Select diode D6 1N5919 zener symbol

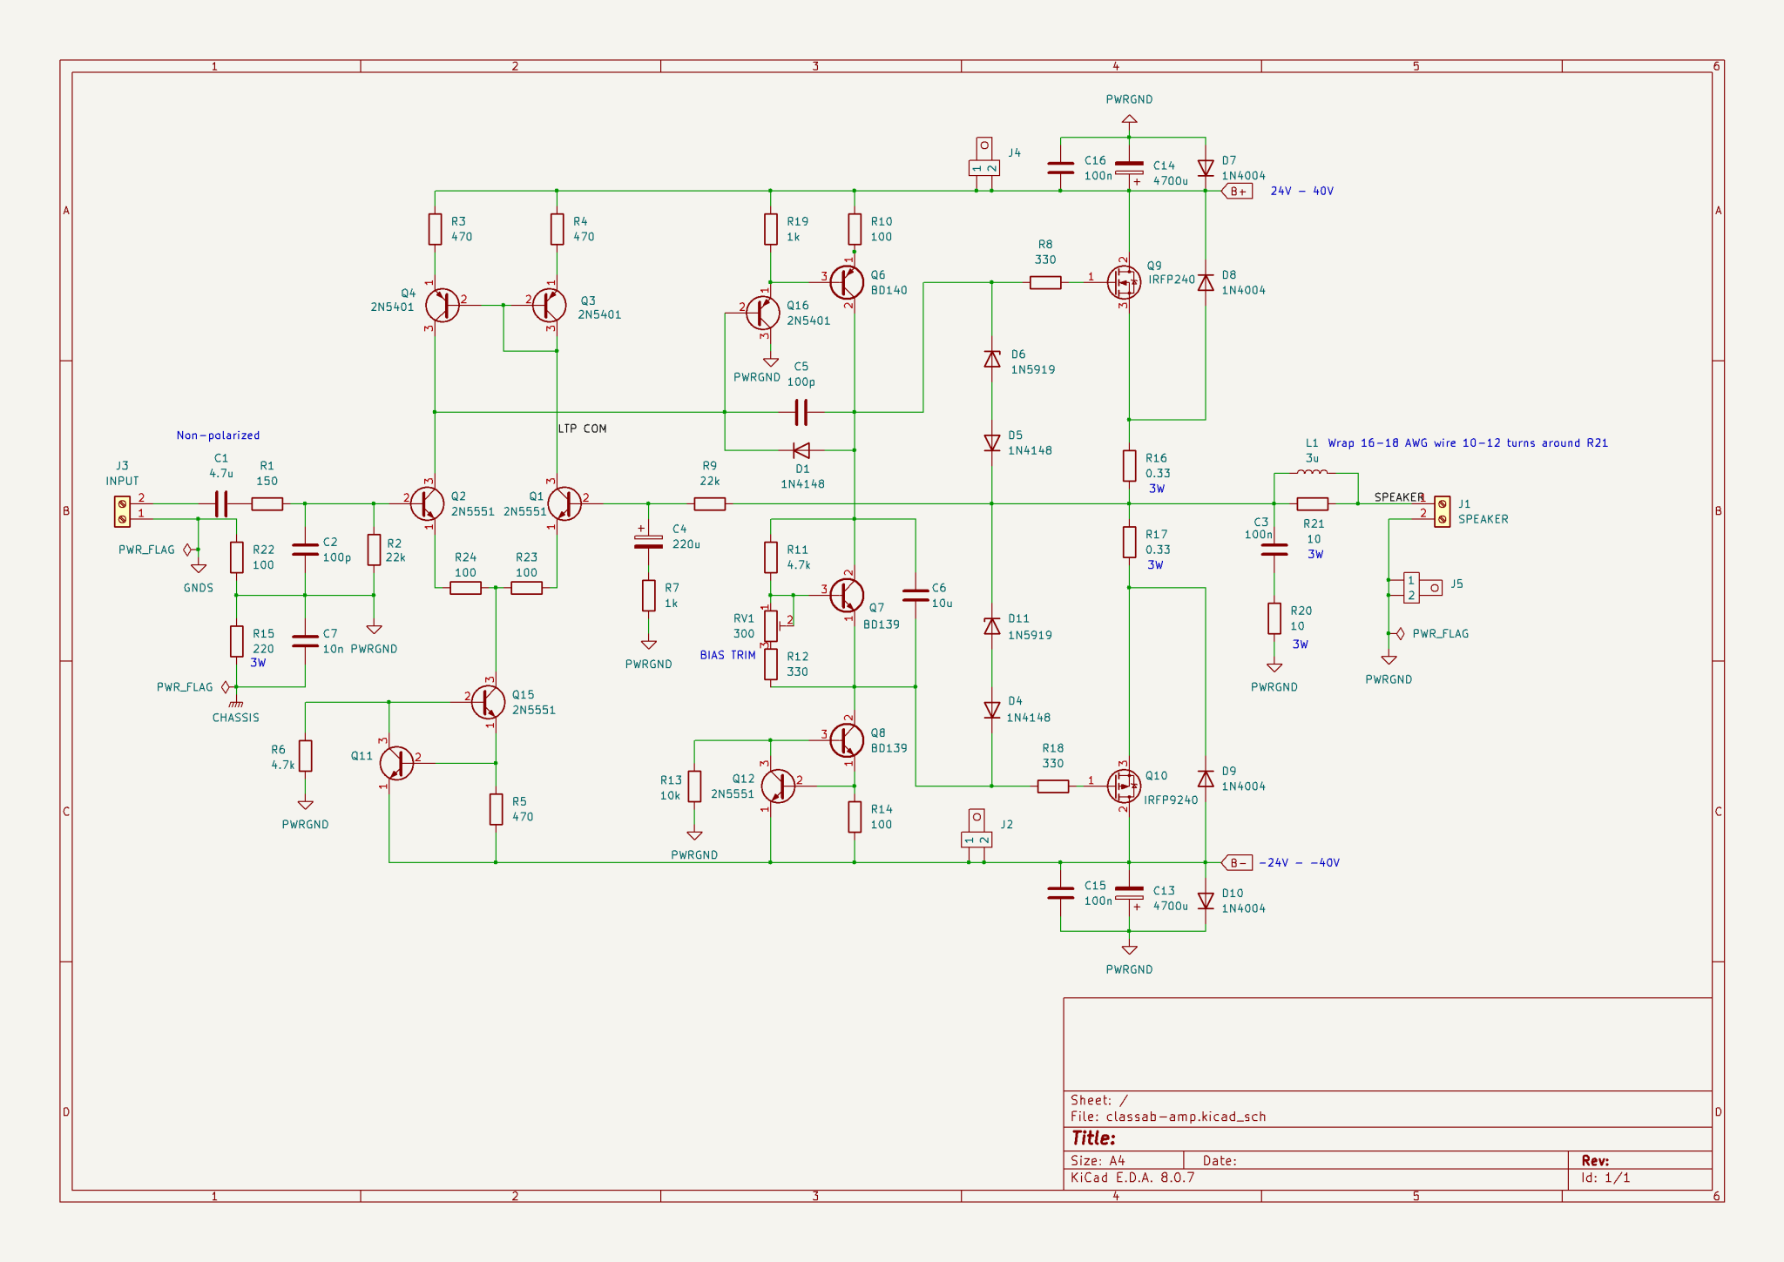coord(991,359)
